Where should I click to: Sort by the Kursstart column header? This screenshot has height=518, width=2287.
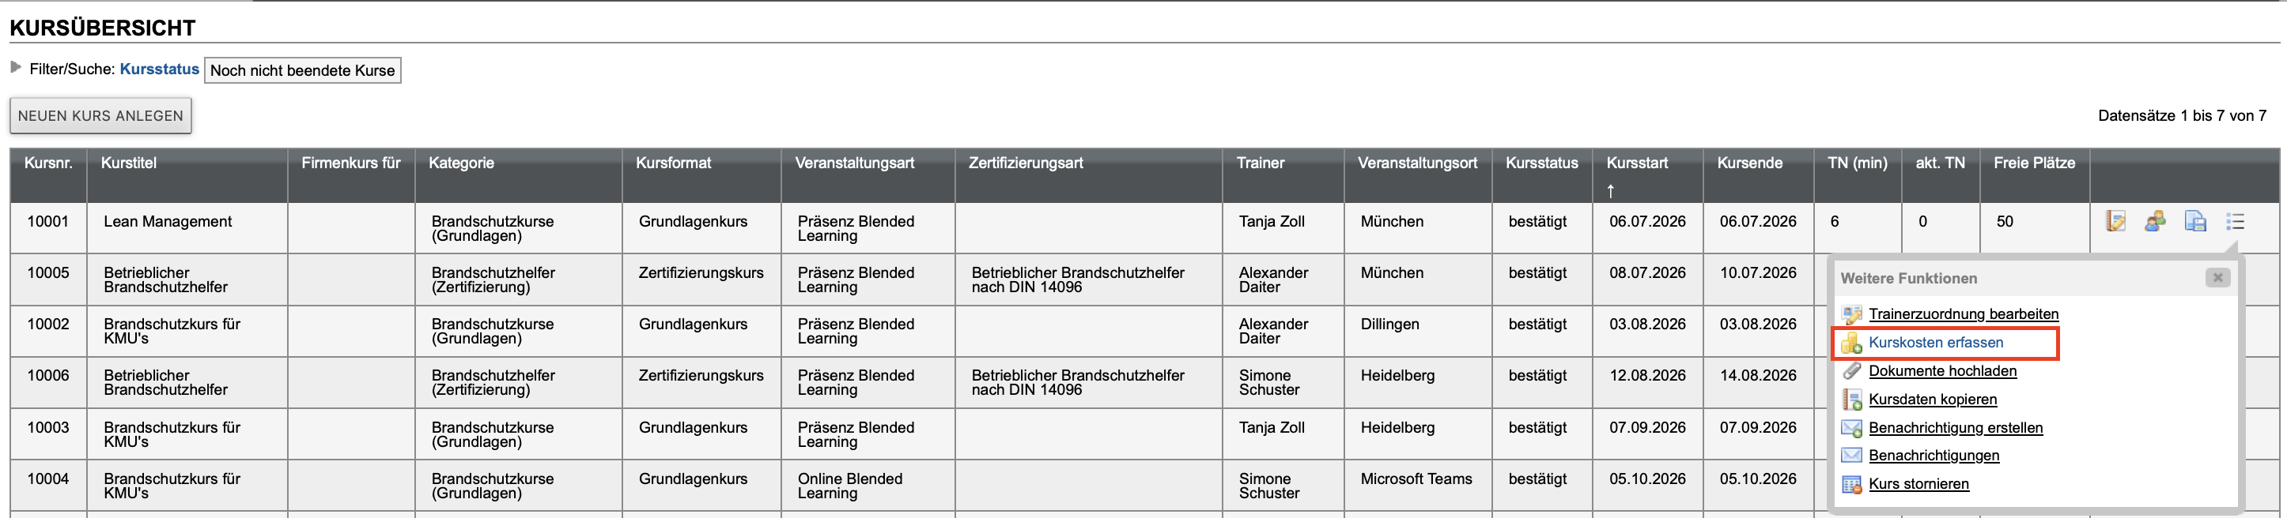pos(1637,163)
